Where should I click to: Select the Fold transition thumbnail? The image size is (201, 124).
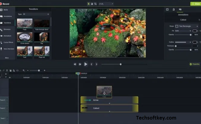[25, 51]
